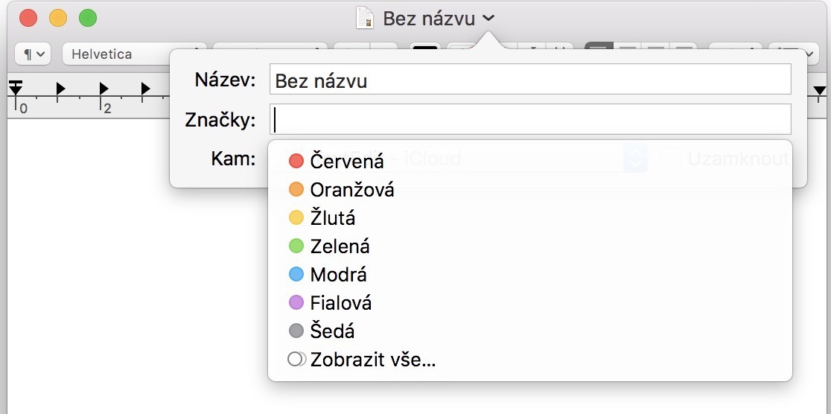Select the yellow Žlutá tag dot
831x414 pixels.
[296, 217]
